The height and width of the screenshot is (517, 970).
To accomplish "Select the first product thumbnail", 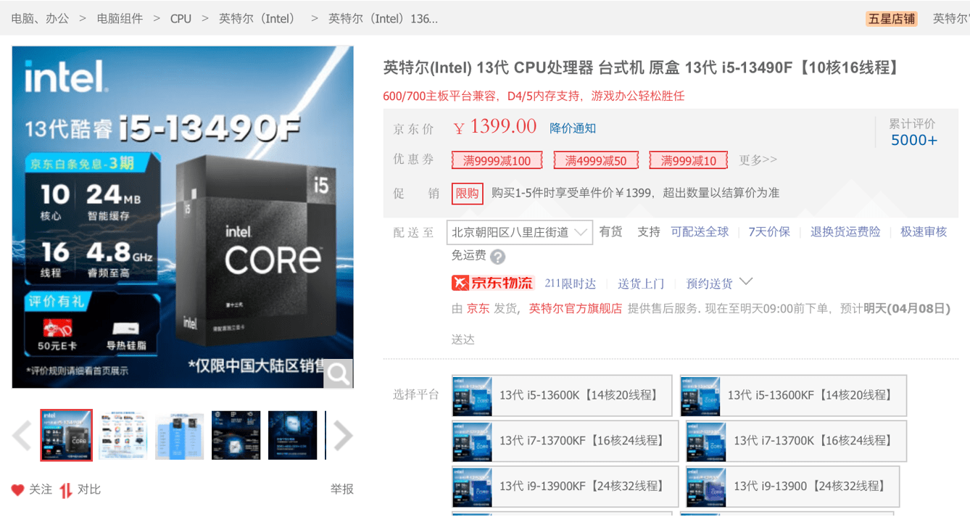I will (66, 436).
